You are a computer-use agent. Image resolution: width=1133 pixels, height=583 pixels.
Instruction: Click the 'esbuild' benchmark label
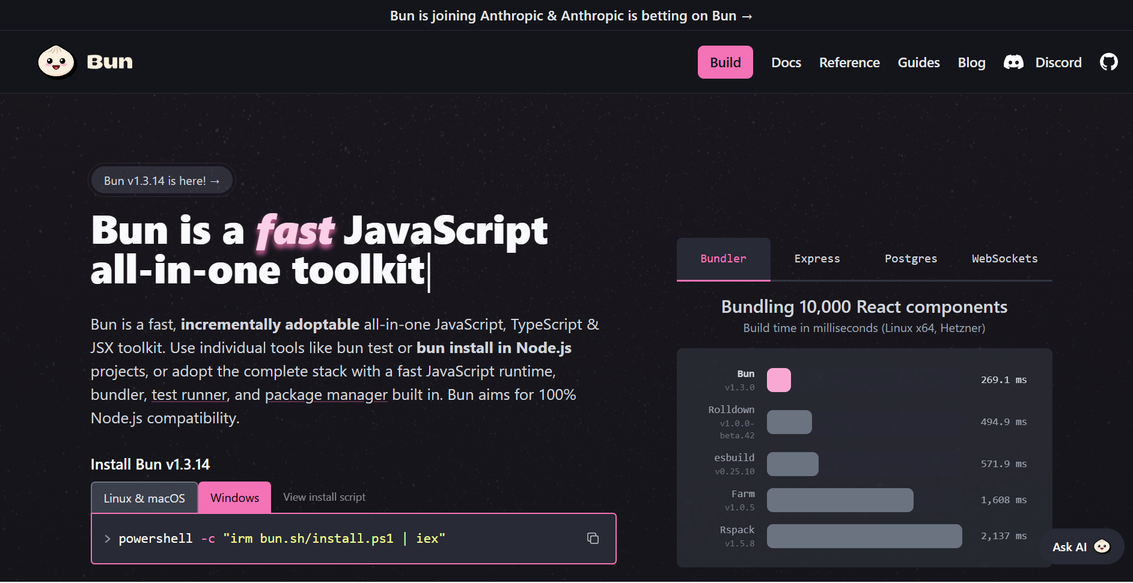click(734, 458)
